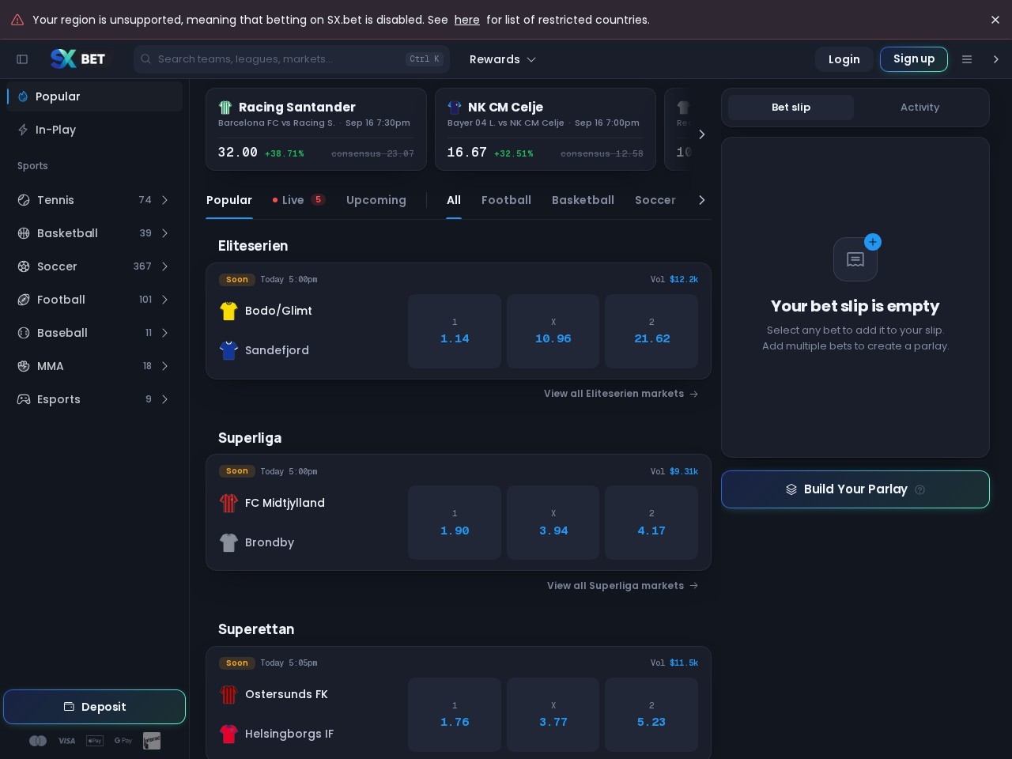Switch to the Popular tab
The width and height of the screenshot is (1012, 759).
[x=229, y=200]
